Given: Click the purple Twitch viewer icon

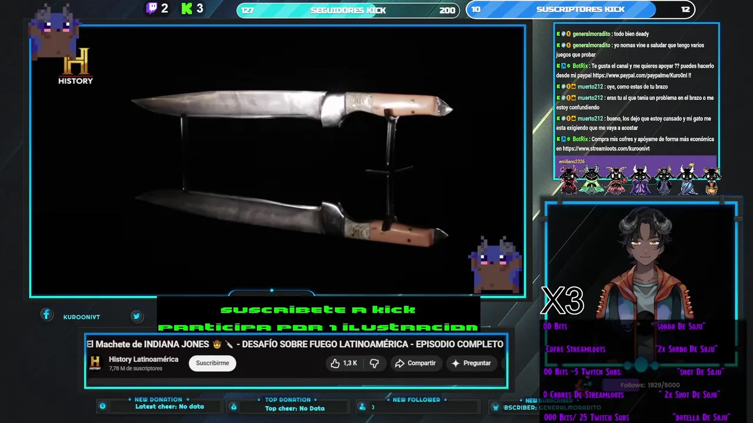Looking at the screenshot, I should pyautogui.click(x=152, y=8).
